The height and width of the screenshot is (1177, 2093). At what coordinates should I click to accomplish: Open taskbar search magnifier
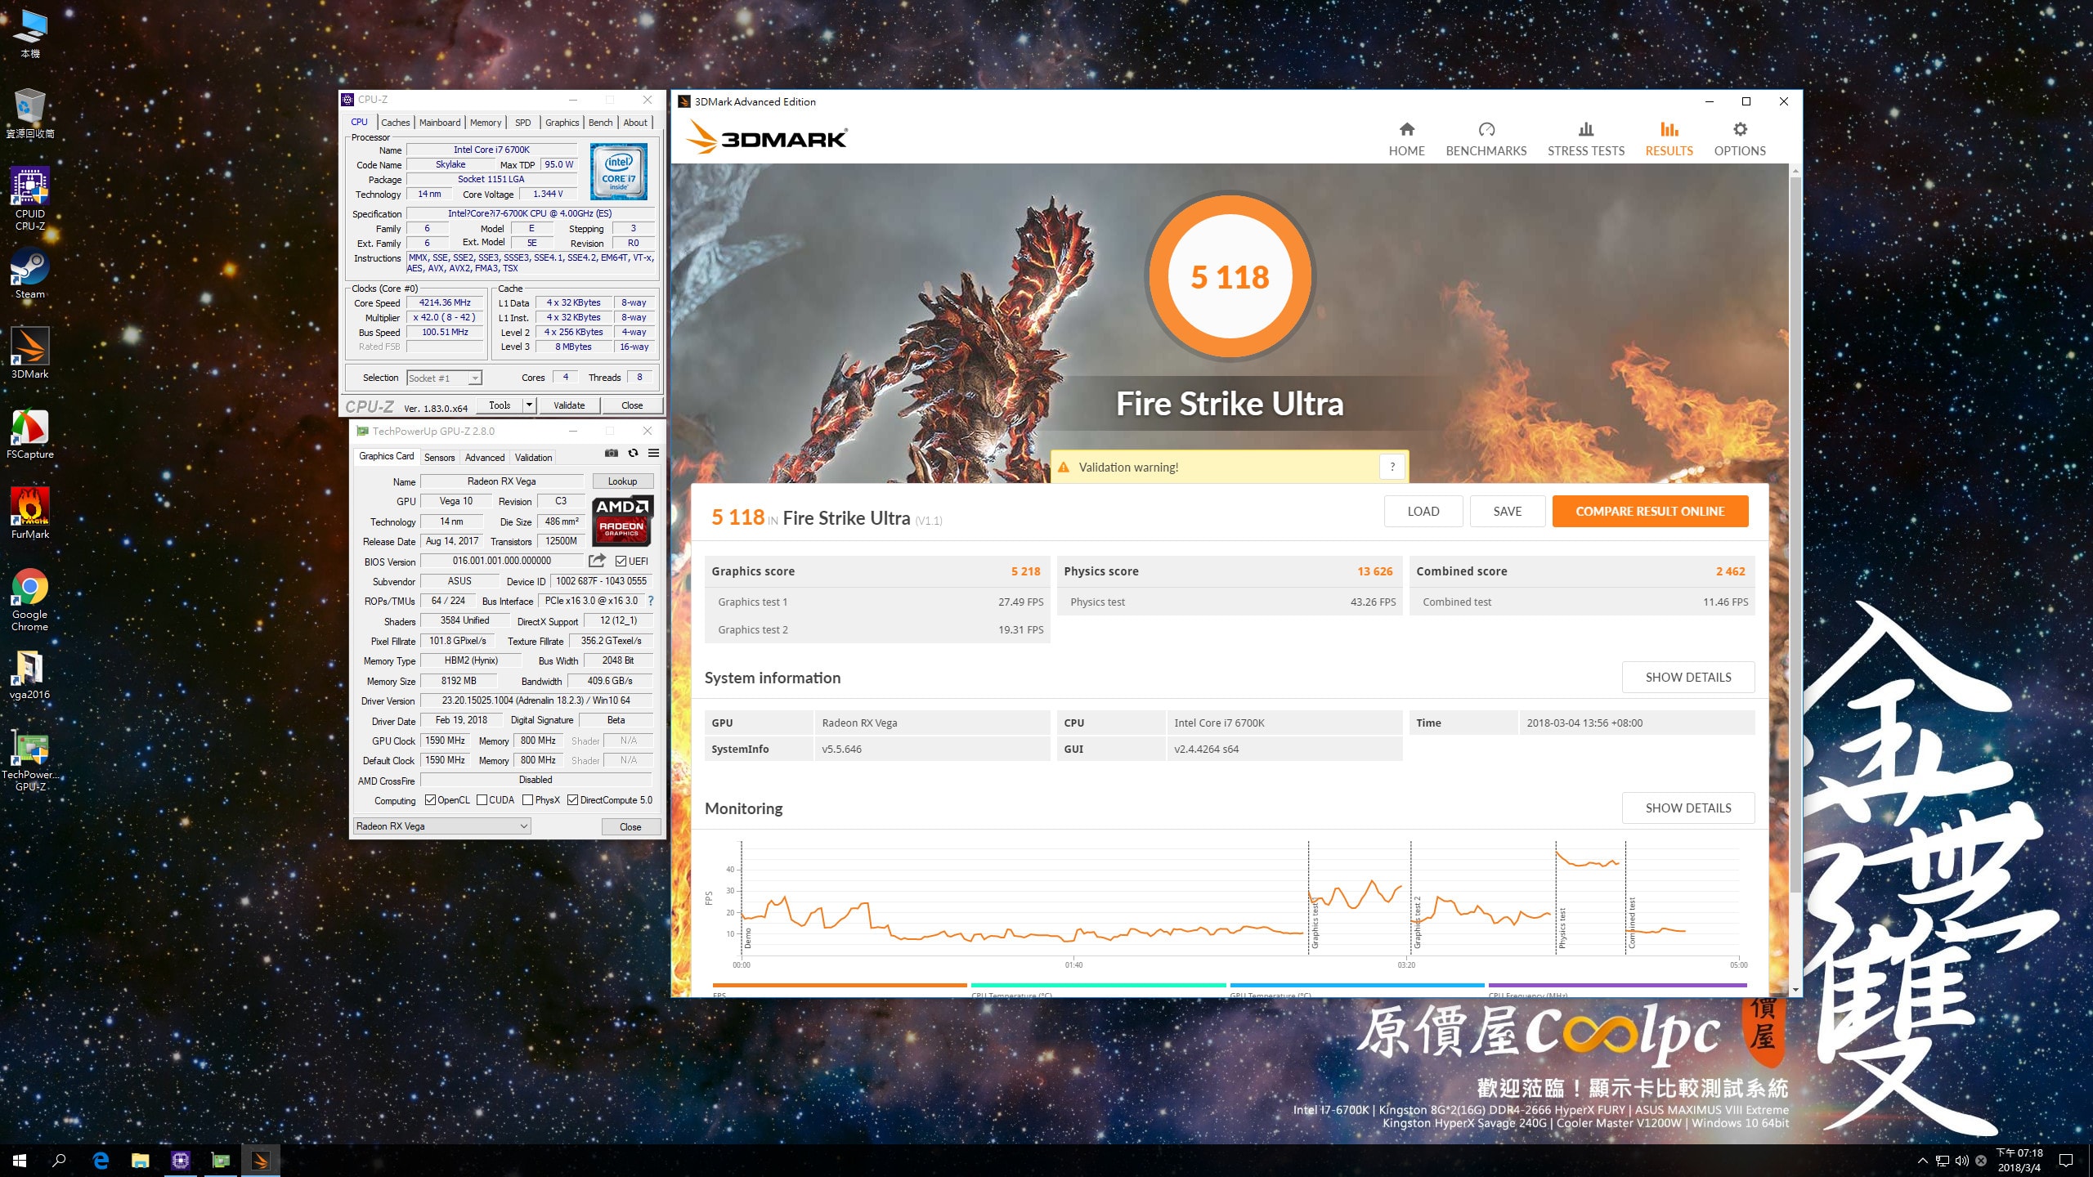[59, 1160]
